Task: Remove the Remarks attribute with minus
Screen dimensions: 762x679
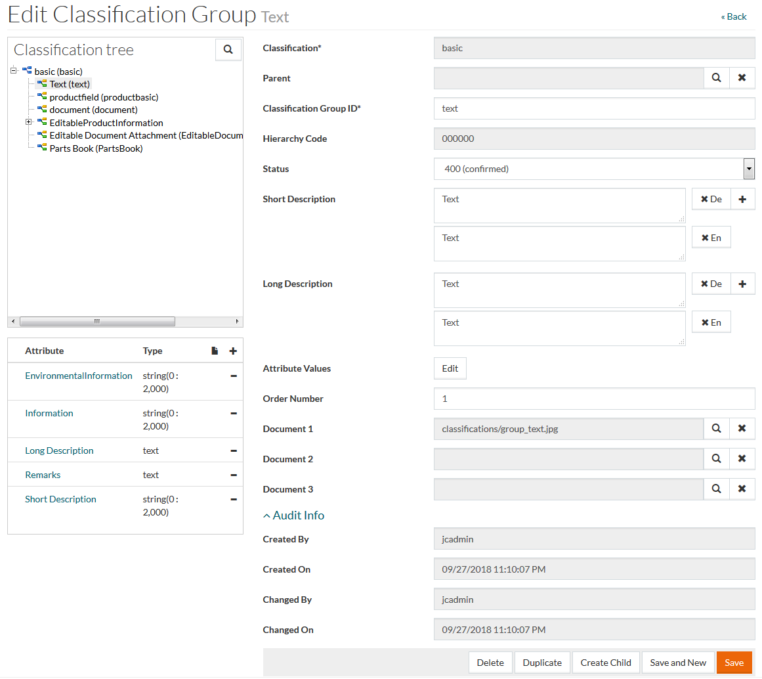Action: pyautogui.click(x=234, y=475)
